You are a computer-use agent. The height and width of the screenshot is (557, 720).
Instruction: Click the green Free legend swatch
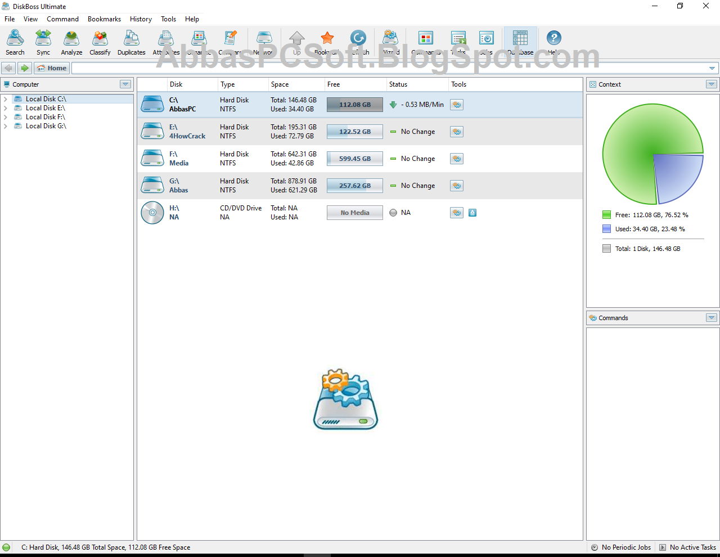pyautogui.click(x=606, y=215)
